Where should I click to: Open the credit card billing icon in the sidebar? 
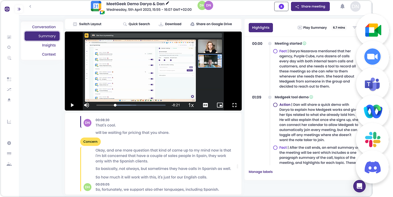point(9,154)
